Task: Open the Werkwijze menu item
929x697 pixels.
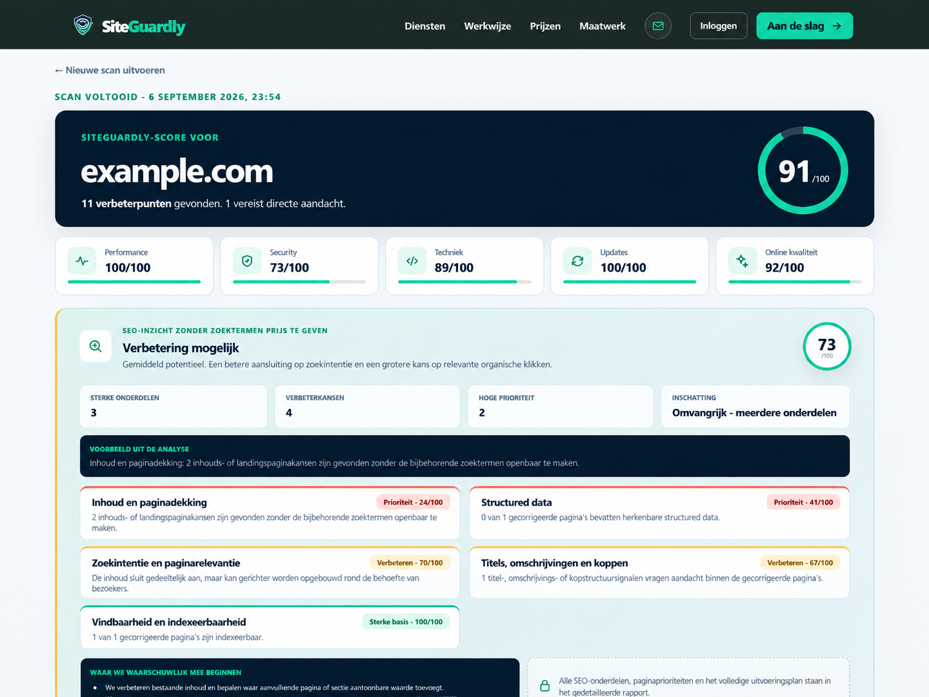Action: click(488, 26)
